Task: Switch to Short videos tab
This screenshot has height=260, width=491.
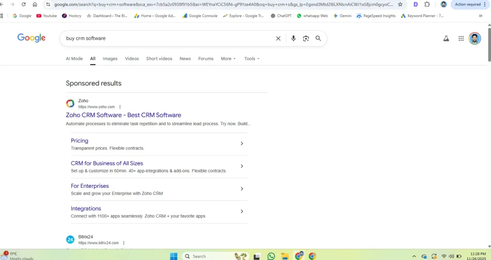Action: click(x=159, y=59)
